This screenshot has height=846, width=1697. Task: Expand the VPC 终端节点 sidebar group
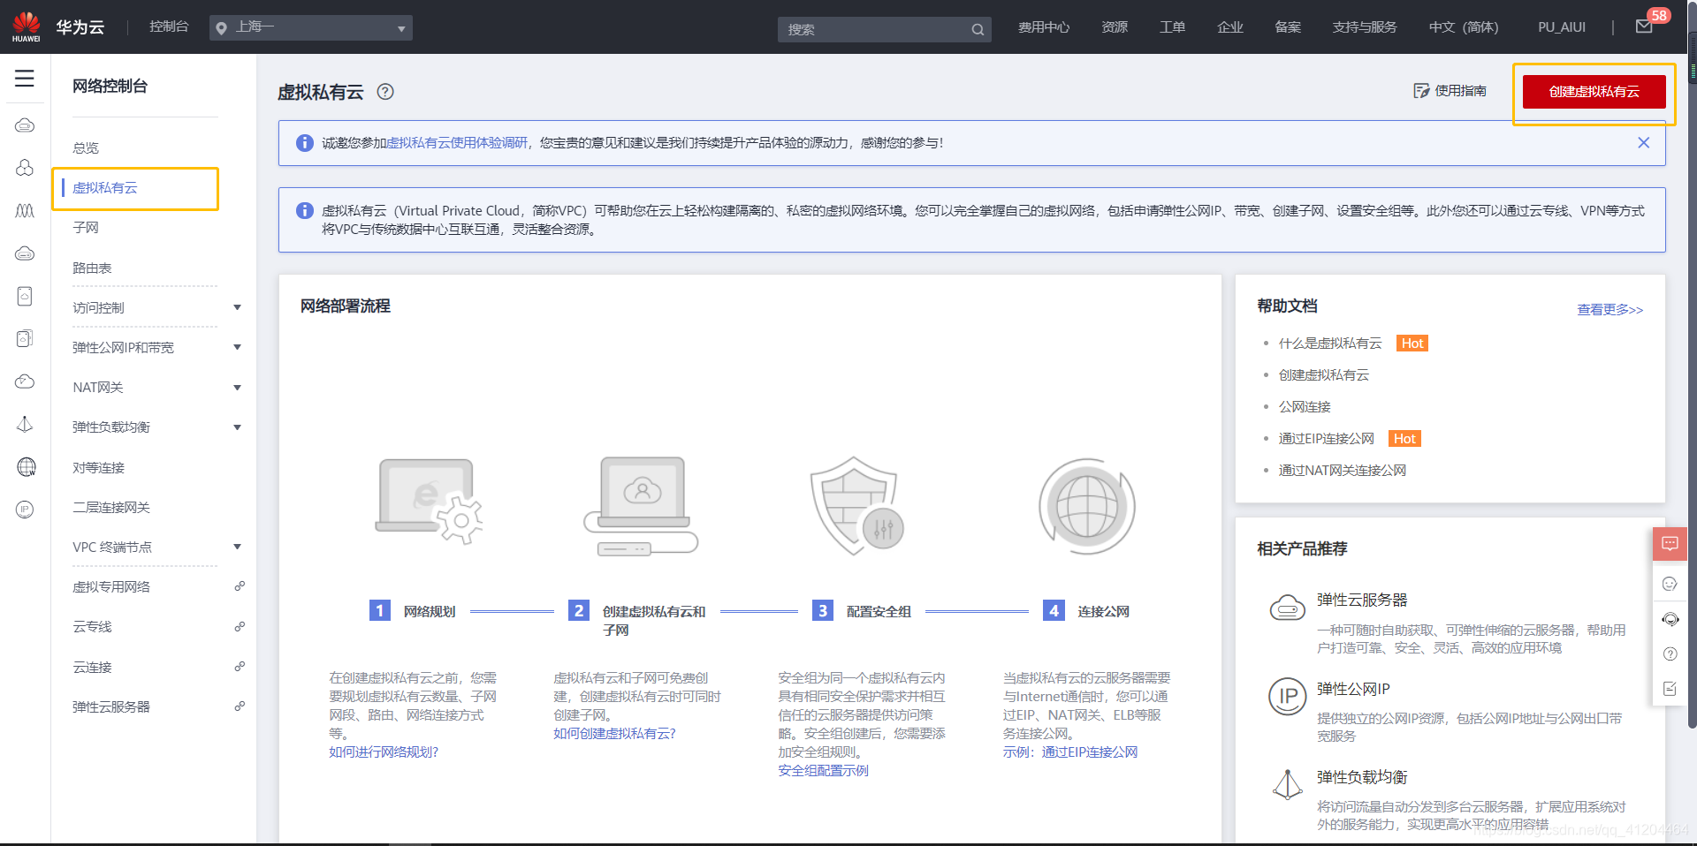coord(237,547)
